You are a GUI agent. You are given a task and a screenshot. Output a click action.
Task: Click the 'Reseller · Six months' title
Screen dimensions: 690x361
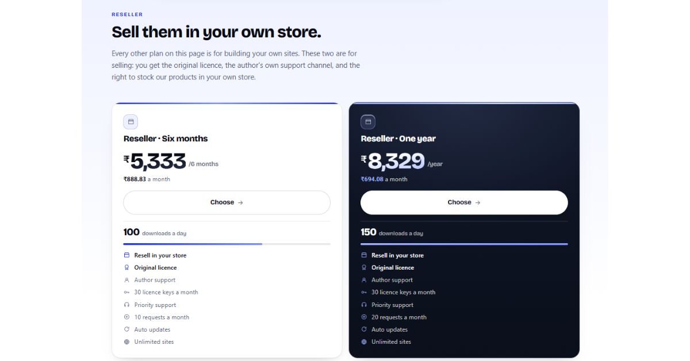click(166, 139)
